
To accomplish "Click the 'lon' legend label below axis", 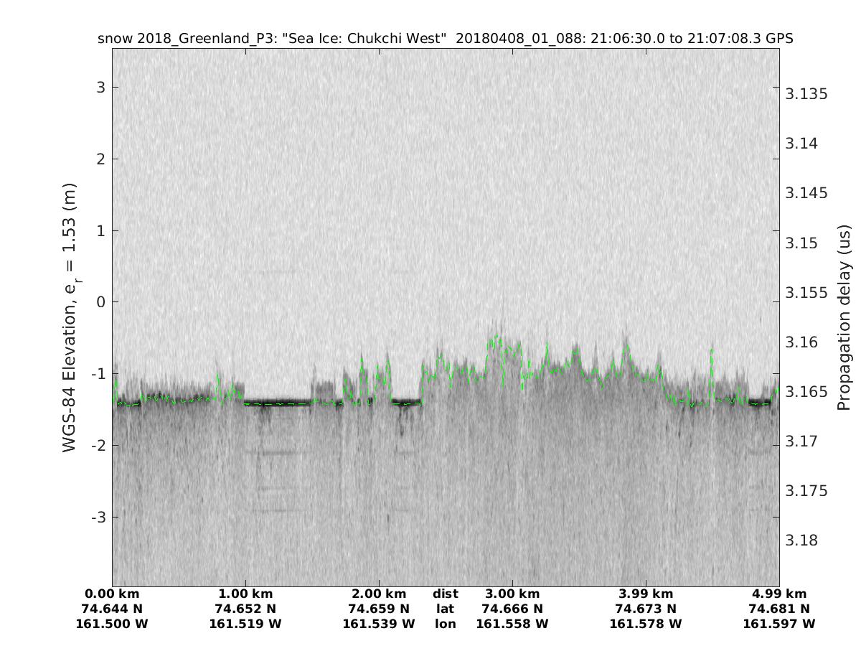I will click(x=446, y=624).
